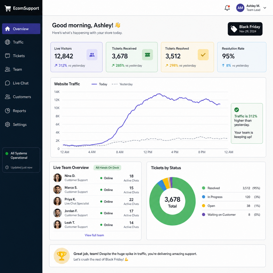Click the Traffic globe icon
Screen dimensions: 273x273
click(x=7, y=42)
